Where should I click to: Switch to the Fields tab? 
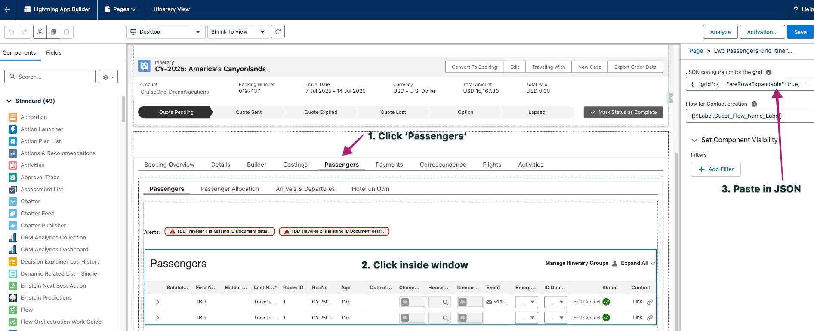54,52
